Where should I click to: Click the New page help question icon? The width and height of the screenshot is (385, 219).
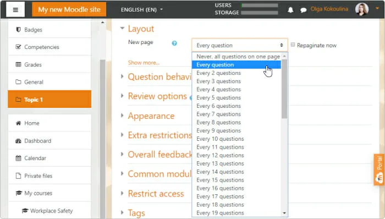tap(174, 43)
